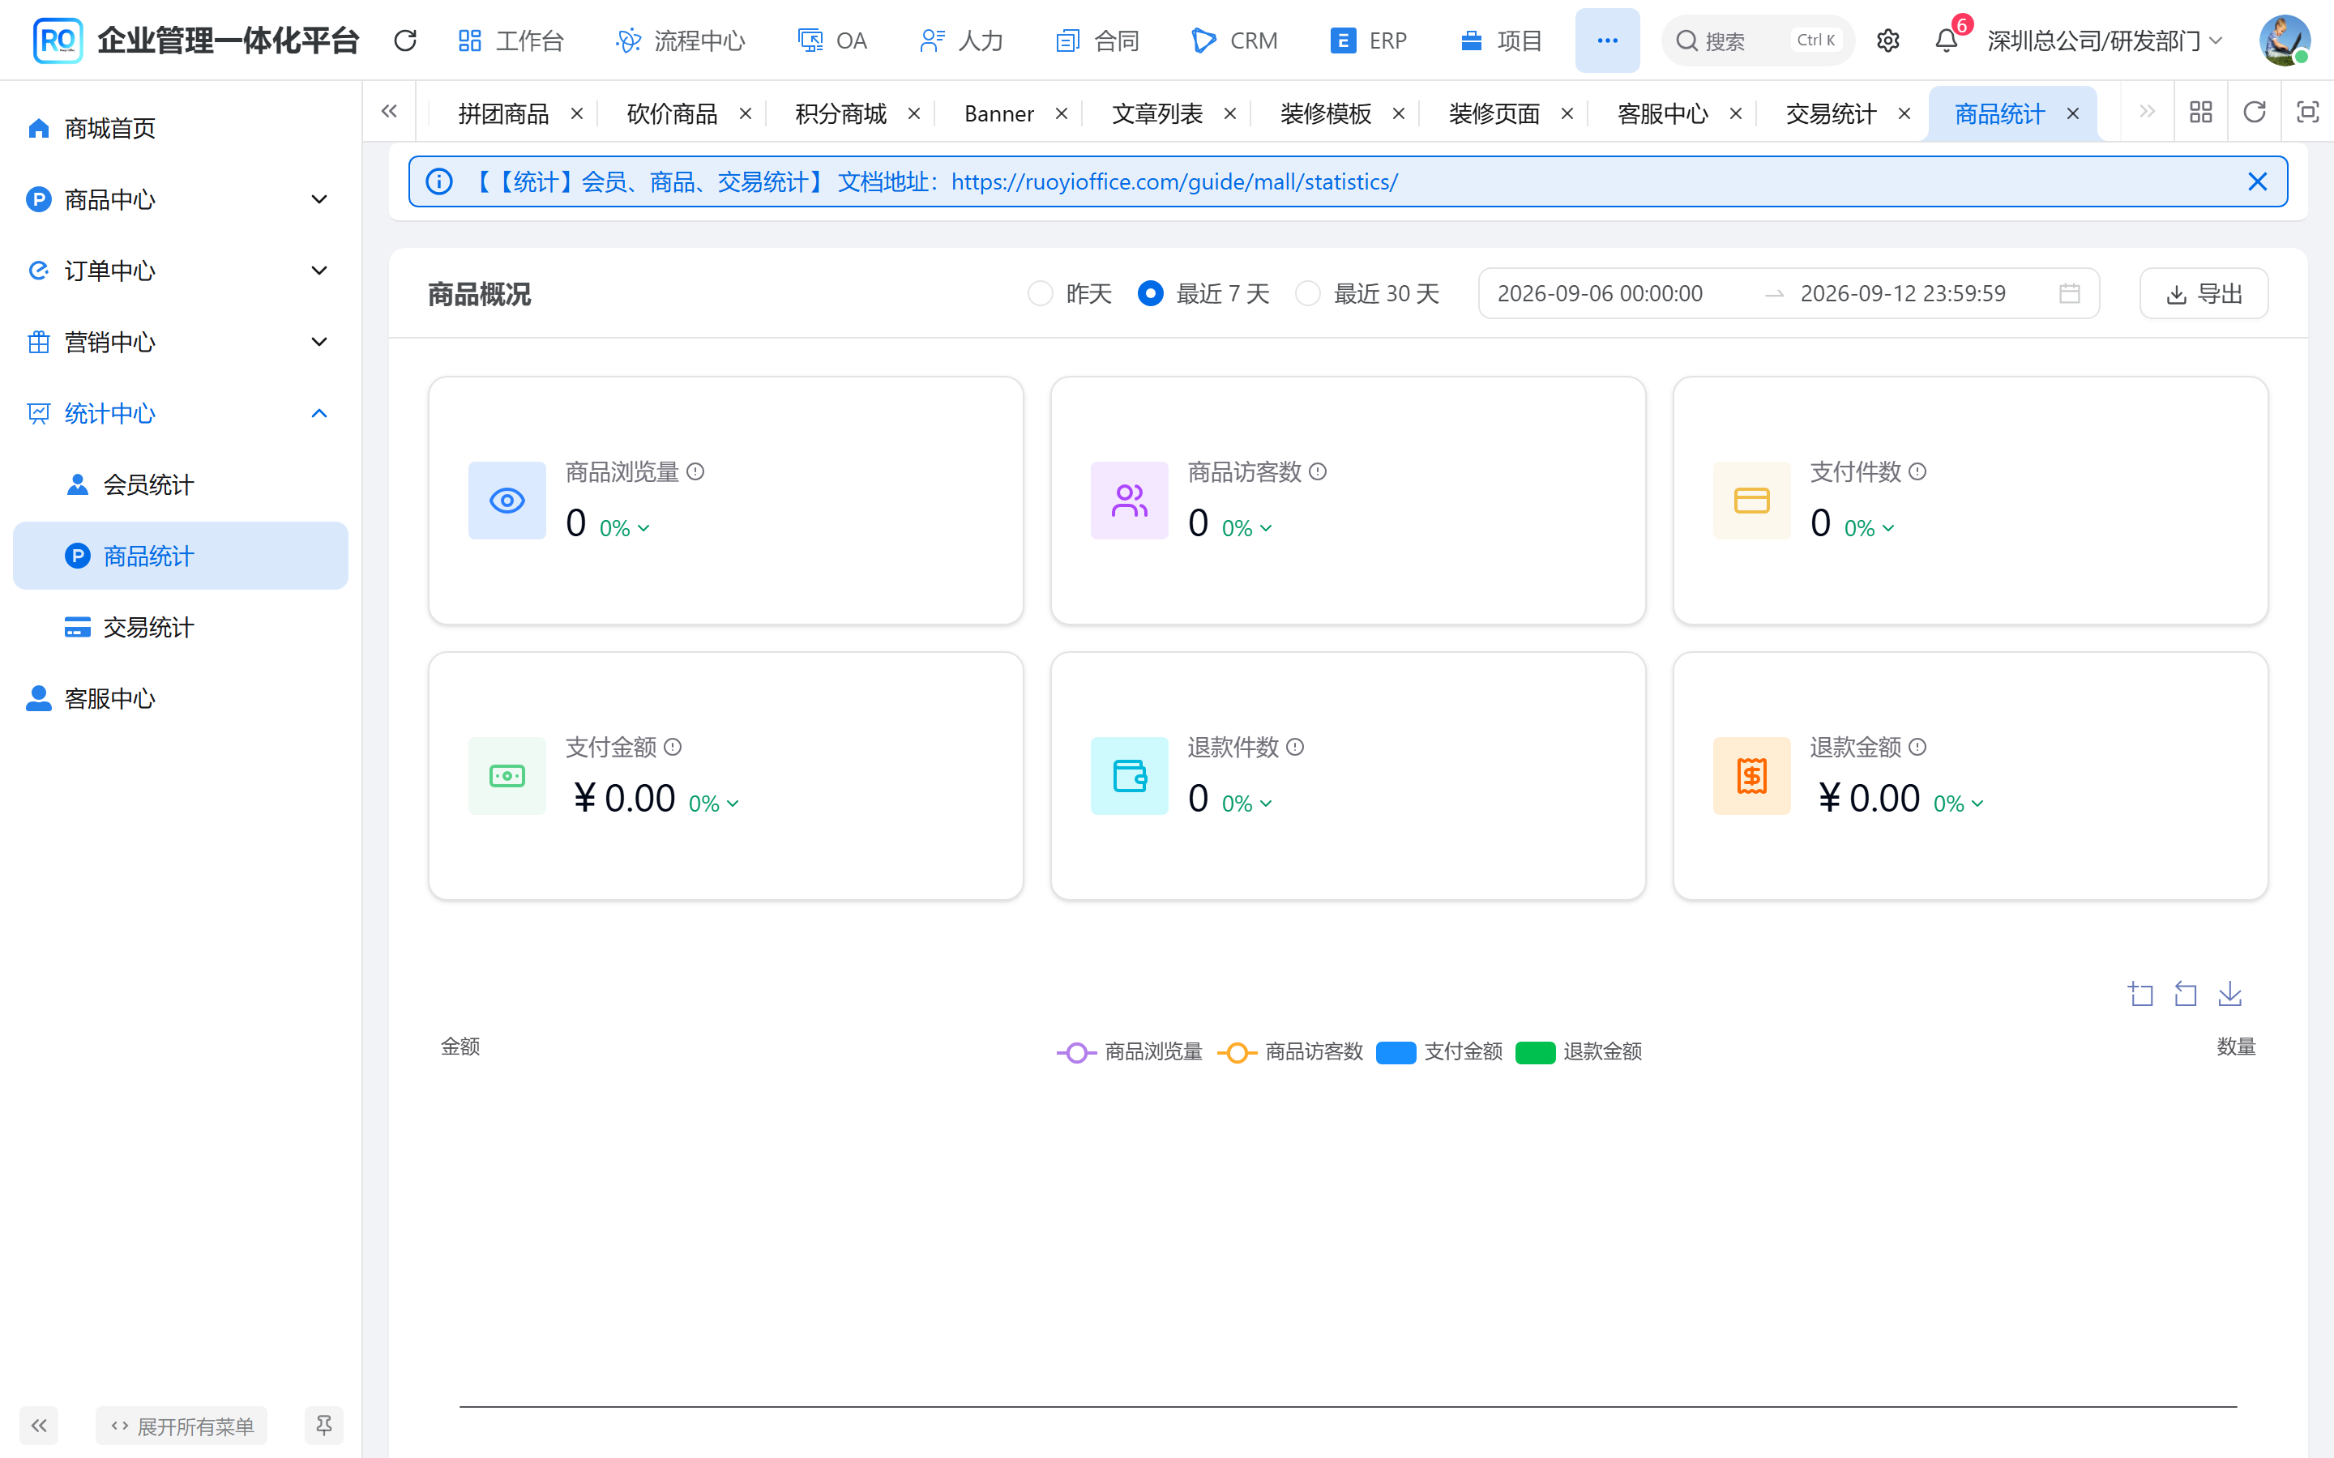Open 会员统计 in the sidebar

[181, 485]
